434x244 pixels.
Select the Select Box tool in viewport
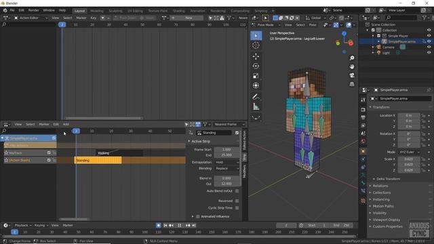point(256,36)
